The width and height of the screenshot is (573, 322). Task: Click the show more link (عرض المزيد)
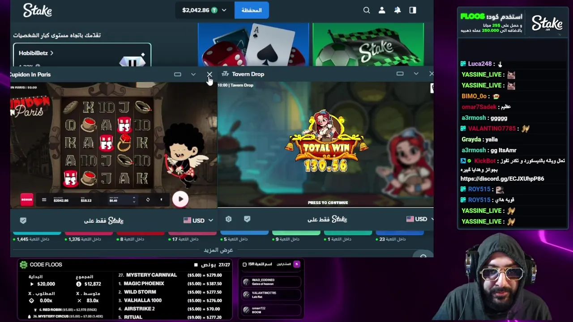[218, 250]
